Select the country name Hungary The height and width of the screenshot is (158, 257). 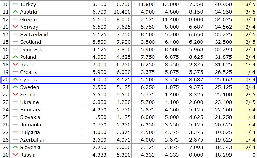30,110
